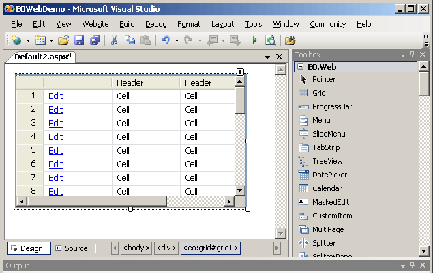Click the Navigate Backward toolbar icon
The height and width of the screenshot is (273, 433).
[212, 41]
